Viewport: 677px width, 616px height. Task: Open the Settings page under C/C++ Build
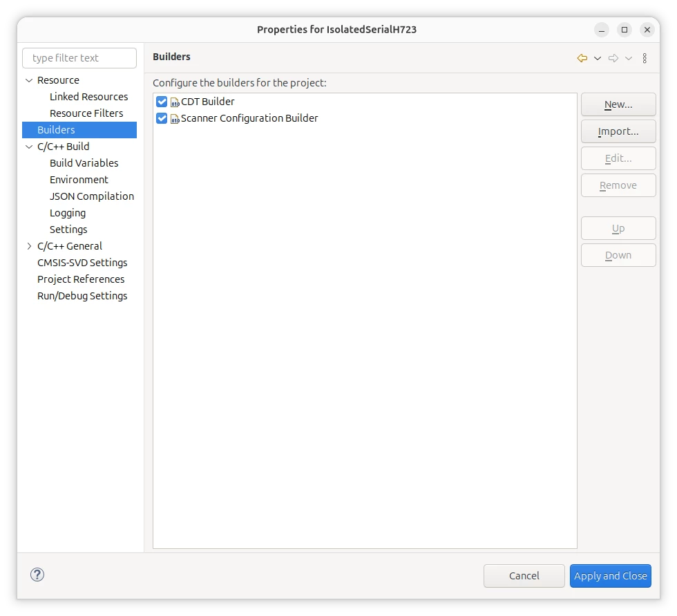coord(68,230)
